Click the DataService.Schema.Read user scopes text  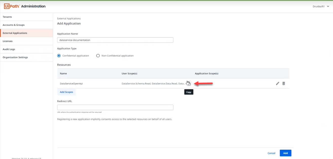point(153,84)
